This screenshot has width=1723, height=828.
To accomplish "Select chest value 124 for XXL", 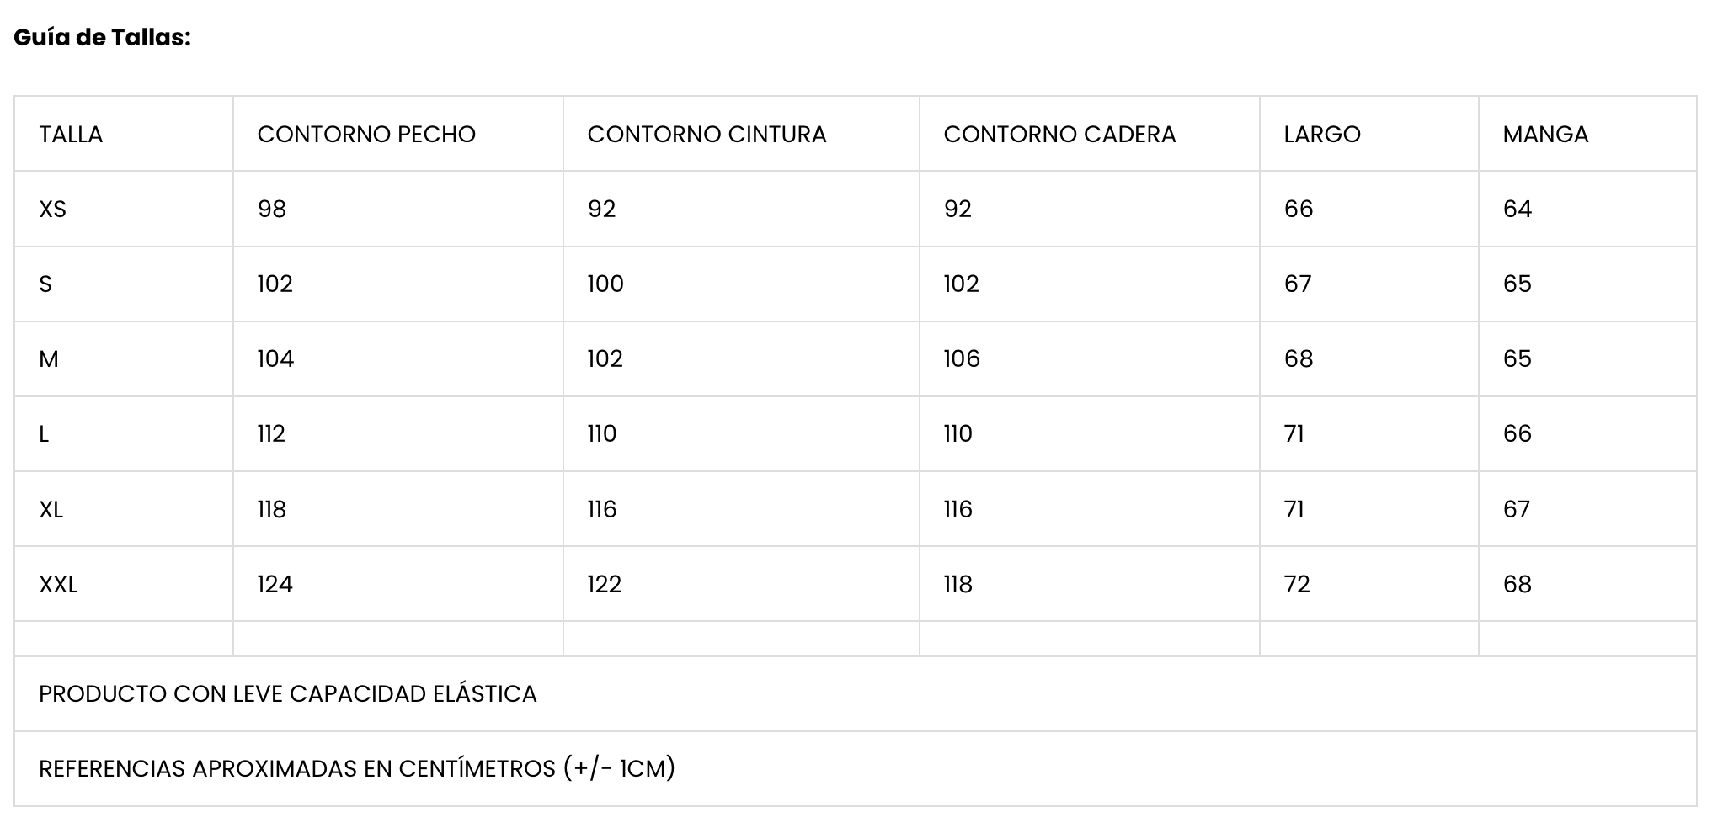I will click(275, 585).
